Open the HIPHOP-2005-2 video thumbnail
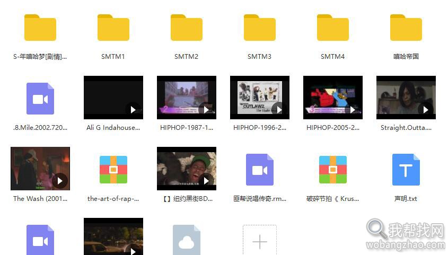Image resolution: width=448 pixels, height=255 pixels. tap(333, 98)
